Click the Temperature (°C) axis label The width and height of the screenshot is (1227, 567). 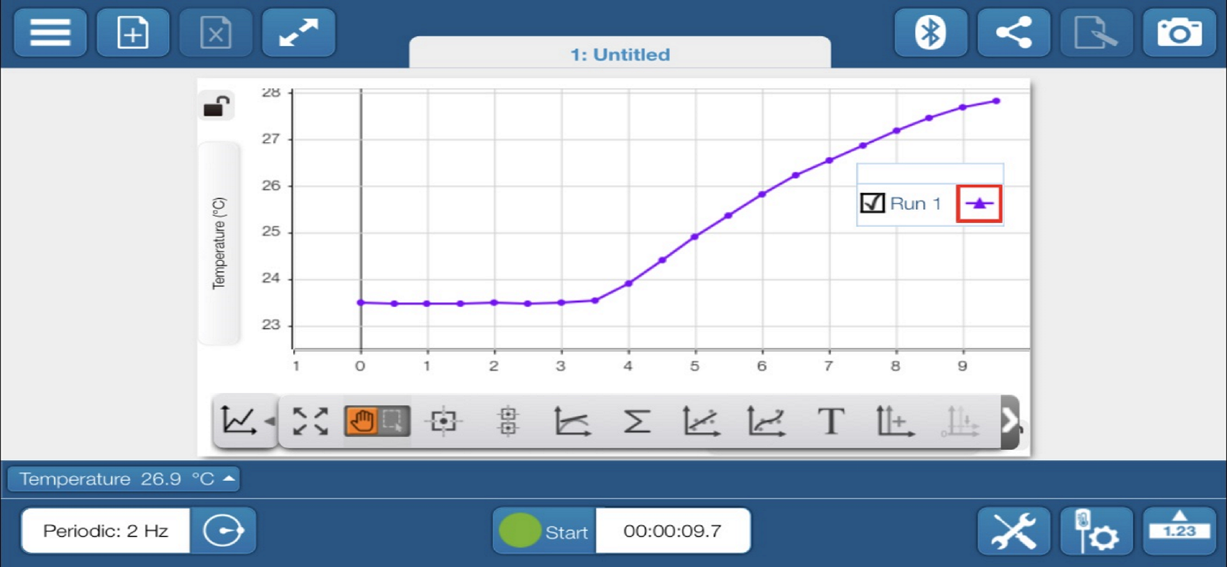click(x=219, y=243)
